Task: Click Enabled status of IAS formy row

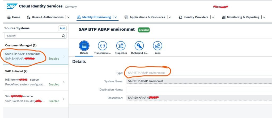Action: [x=54, y=84]
